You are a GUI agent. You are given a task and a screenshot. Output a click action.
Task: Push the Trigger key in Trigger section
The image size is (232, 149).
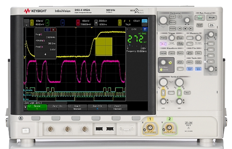pyautogui.click(x=163, y=38)
